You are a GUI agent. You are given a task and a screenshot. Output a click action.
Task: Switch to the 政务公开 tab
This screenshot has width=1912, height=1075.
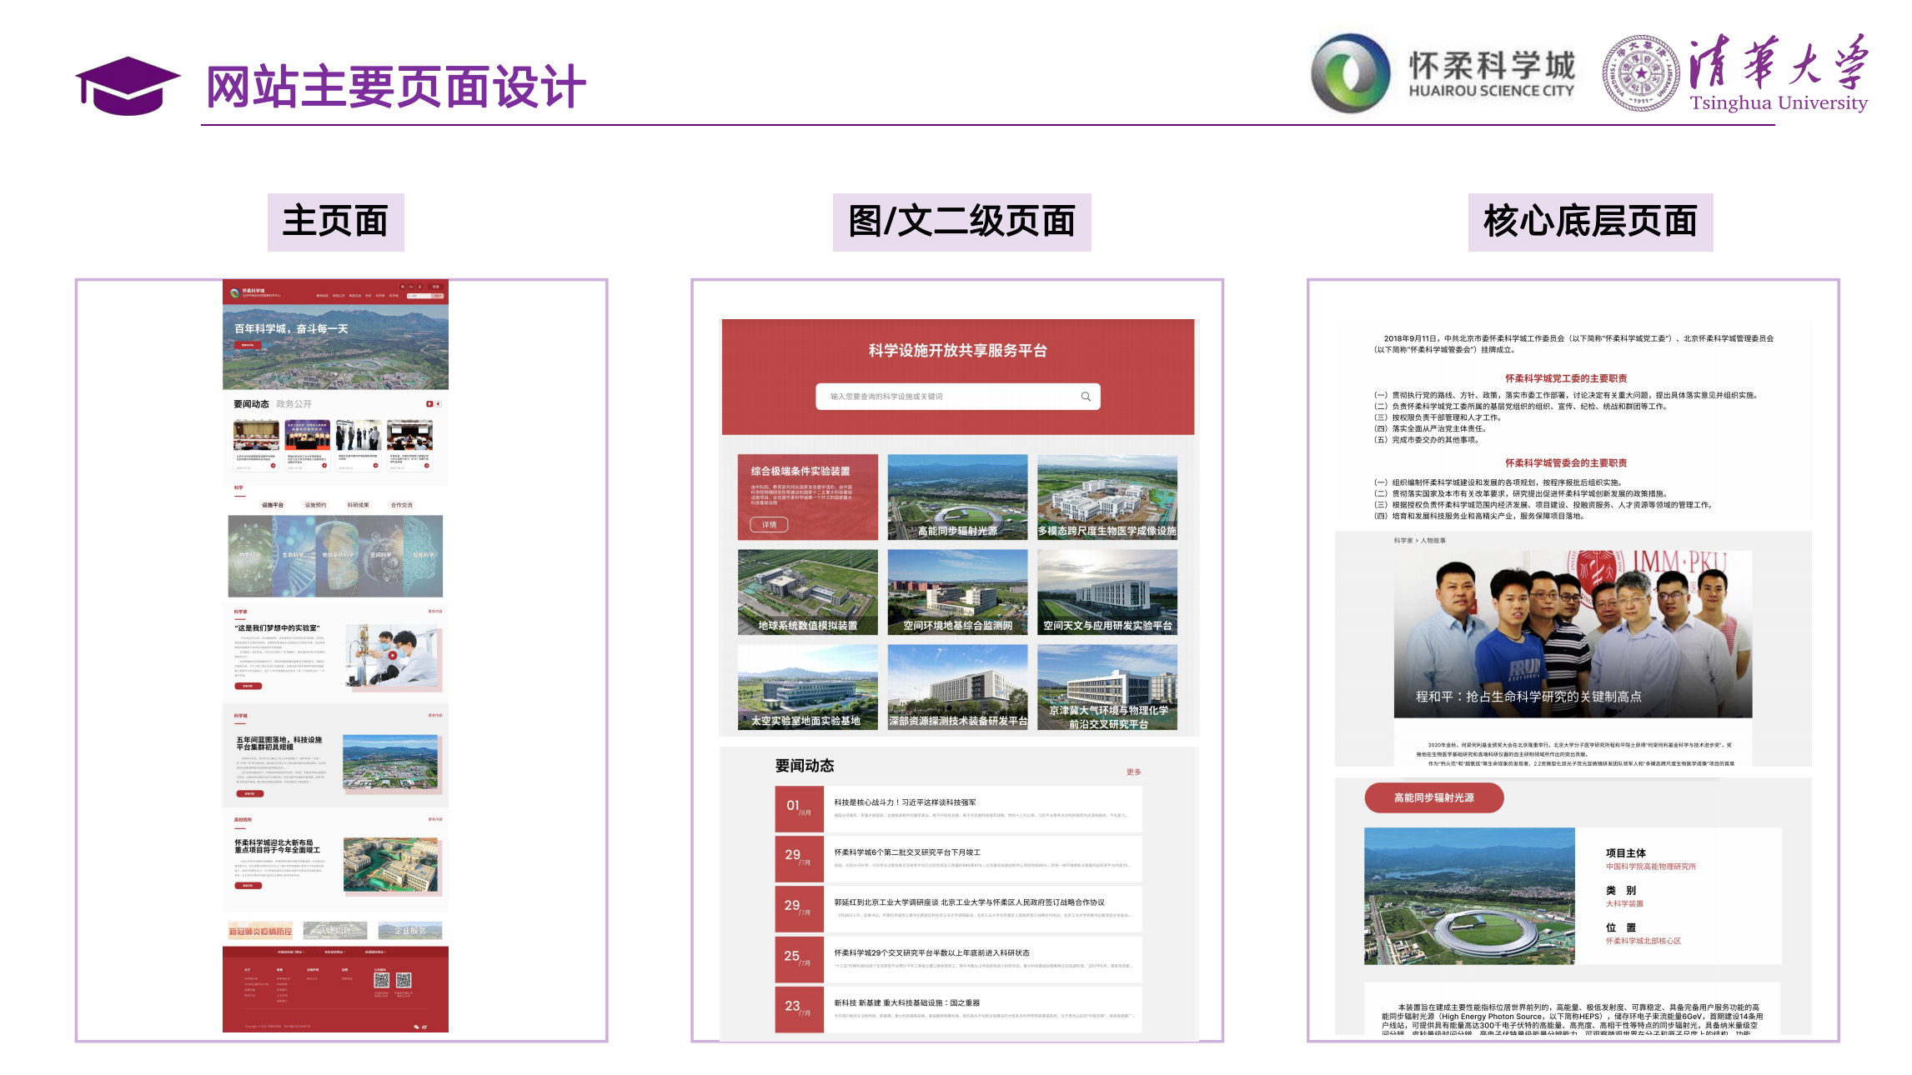point(294,403)
